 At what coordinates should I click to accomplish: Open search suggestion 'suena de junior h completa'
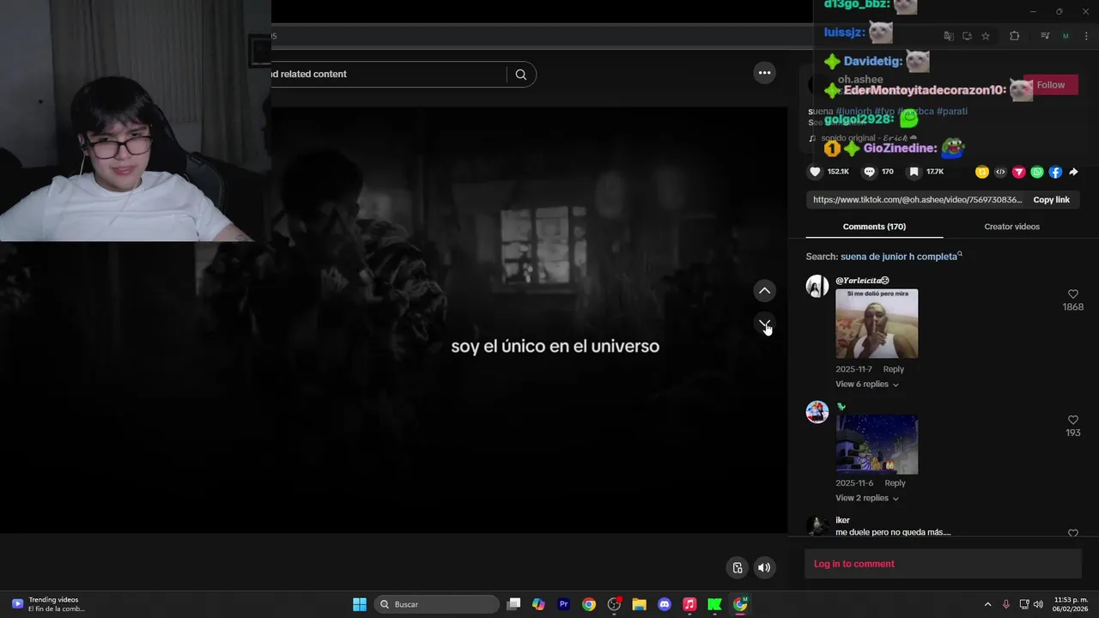pos(901,257)
